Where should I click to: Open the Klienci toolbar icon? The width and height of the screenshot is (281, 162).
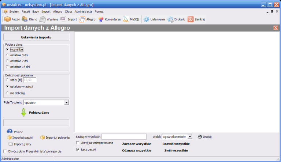pyautogui.click(x=25, y=19)
